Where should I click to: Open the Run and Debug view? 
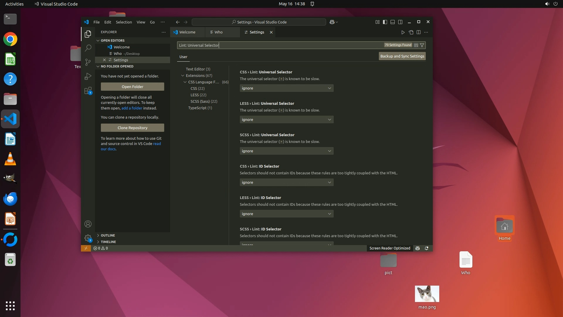[x=88, y=76]
